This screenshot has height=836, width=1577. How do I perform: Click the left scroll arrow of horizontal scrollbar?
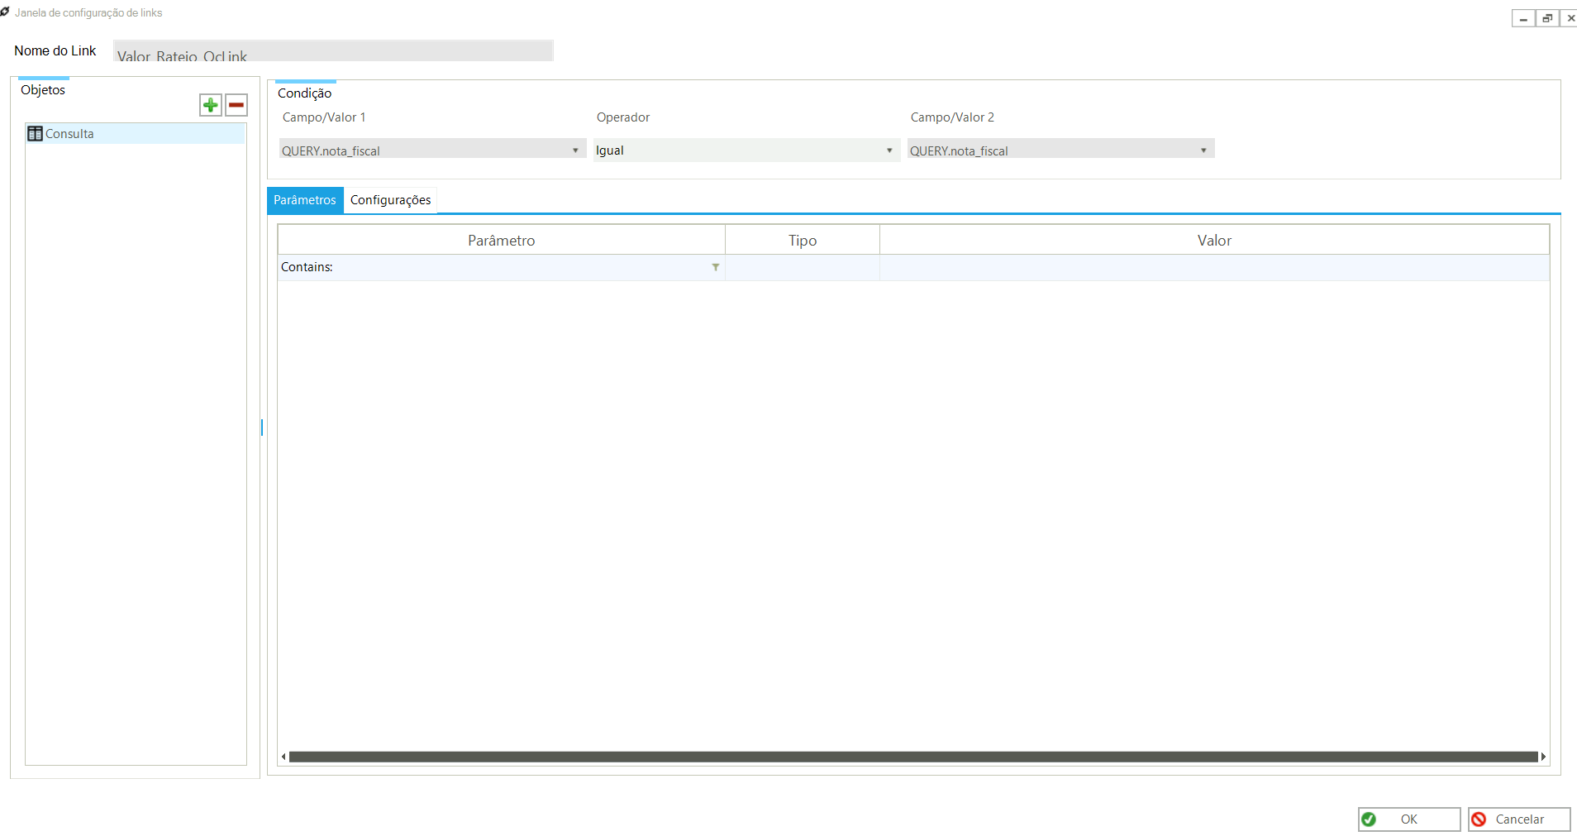coord(283,757)
